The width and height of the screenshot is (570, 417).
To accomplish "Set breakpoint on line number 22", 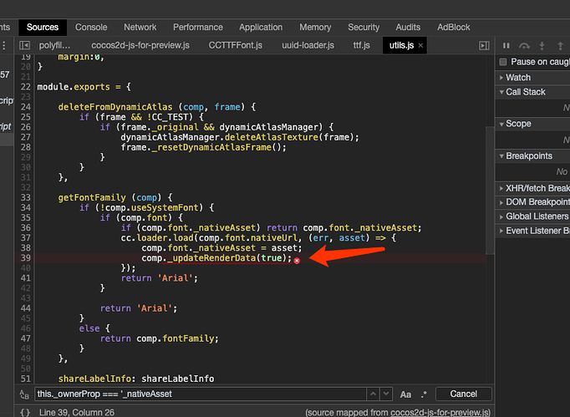I will pyautogui.click(x=25, y=87).
